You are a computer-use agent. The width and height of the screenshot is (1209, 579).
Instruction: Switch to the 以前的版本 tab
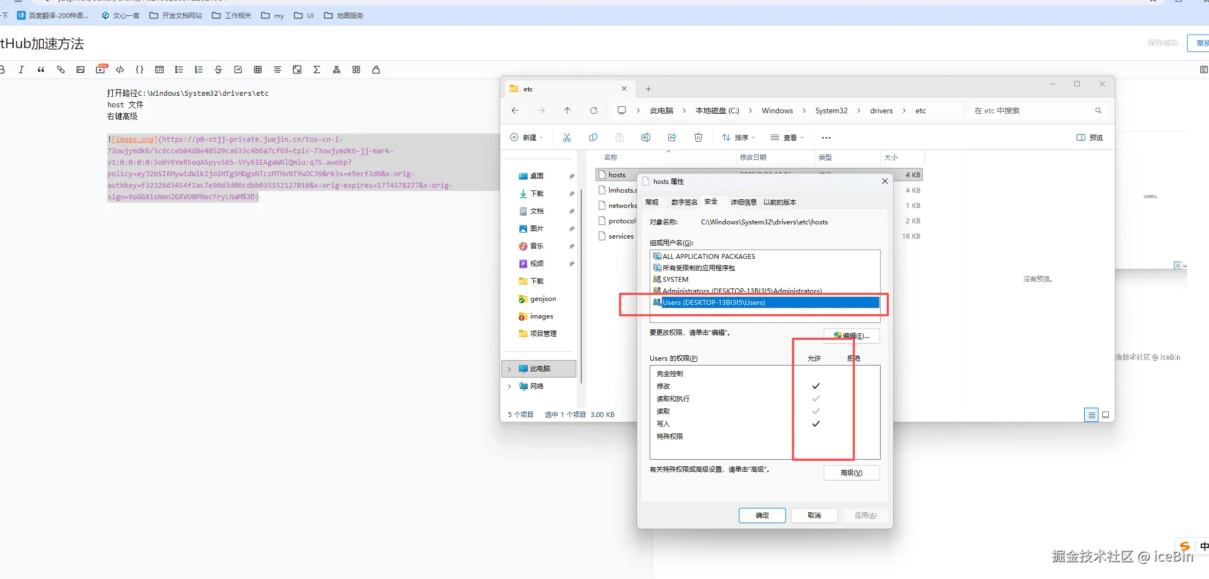[780, 202]
